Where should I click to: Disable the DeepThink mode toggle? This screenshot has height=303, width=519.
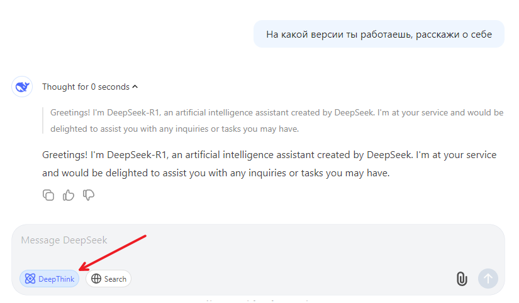(49, 279)
